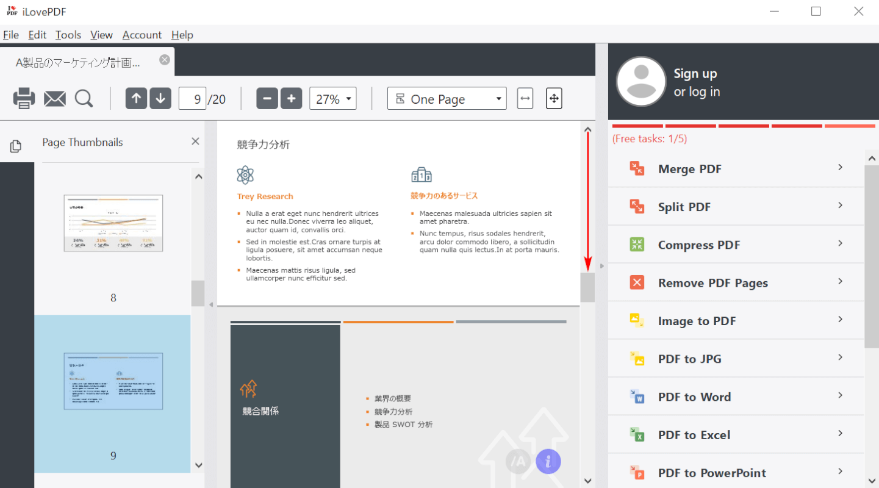
Task: Expand the Merge PDF tool
Action: click(x=736, y=169)
